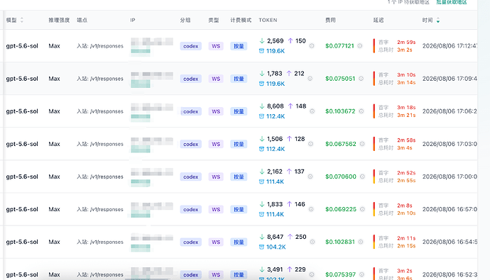The width and height of the screenshot is (490, 280).
Task: Click the codex tag in the $0.102831 row
Action: (x=190, y=242)
